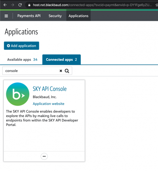Clear the search with the X icon
Viewport: 158px width, 171px height.
[x=61, y=71]
